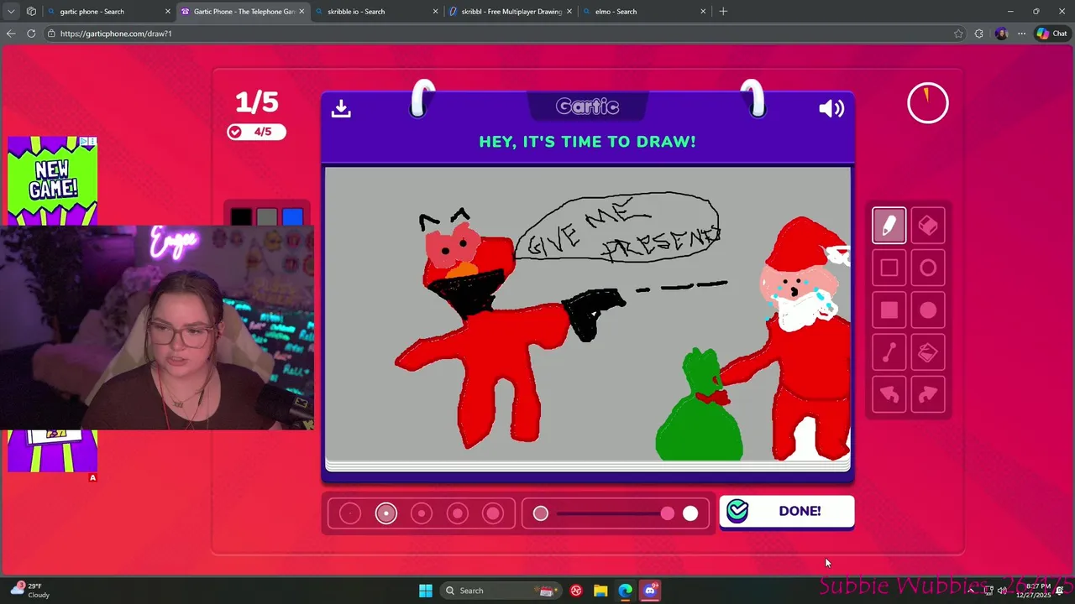Pick the gray color swatch

click(267, 218)
